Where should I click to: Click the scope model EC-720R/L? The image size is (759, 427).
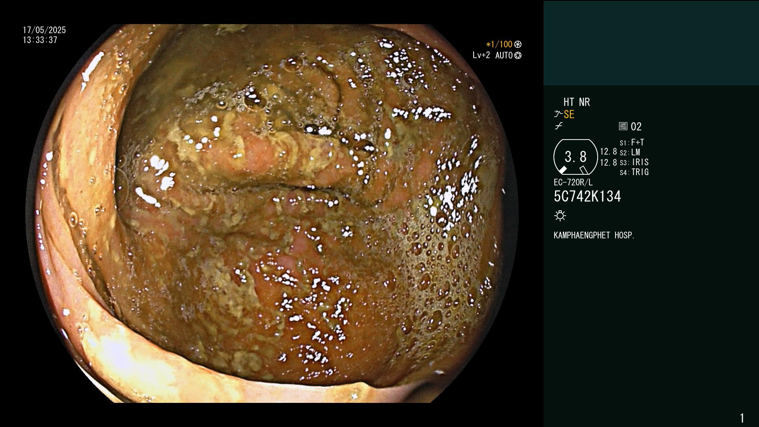coord(573,183)
